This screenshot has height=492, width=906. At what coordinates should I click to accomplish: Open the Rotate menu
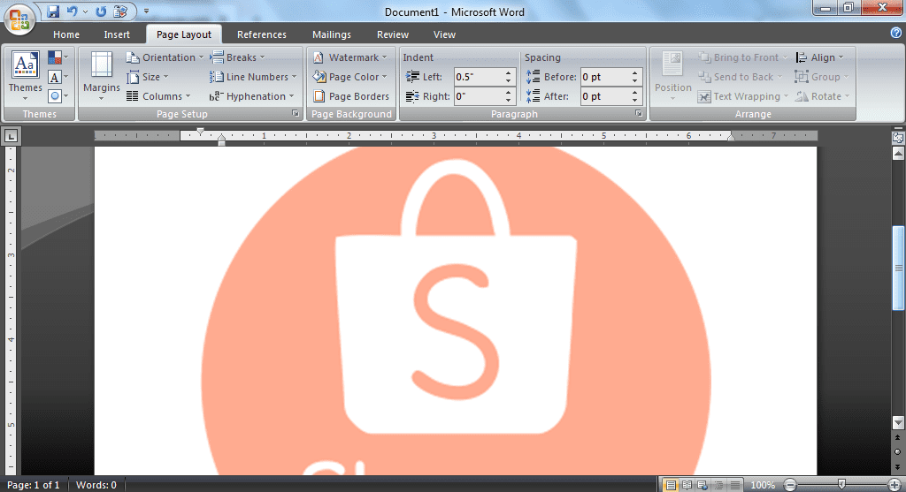[823, 96]
